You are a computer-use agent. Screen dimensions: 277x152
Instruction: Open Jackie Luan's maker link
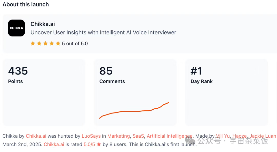click(x=263, y=136)
